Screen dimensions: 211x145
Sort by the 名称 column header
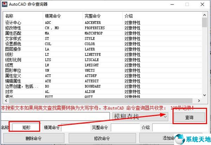[23, 16]
